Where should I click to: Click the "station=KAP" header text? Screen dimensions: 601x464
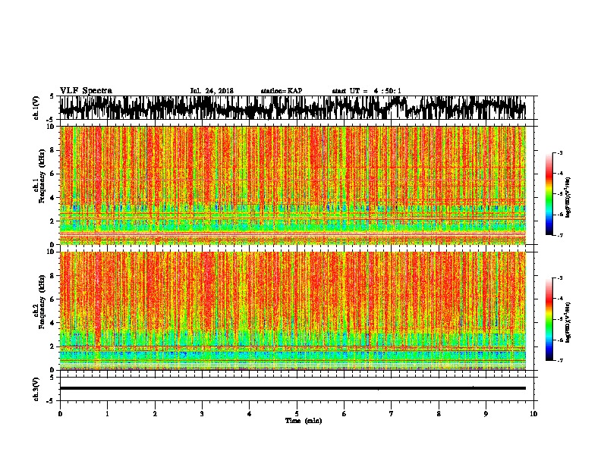tap(282, 91)
